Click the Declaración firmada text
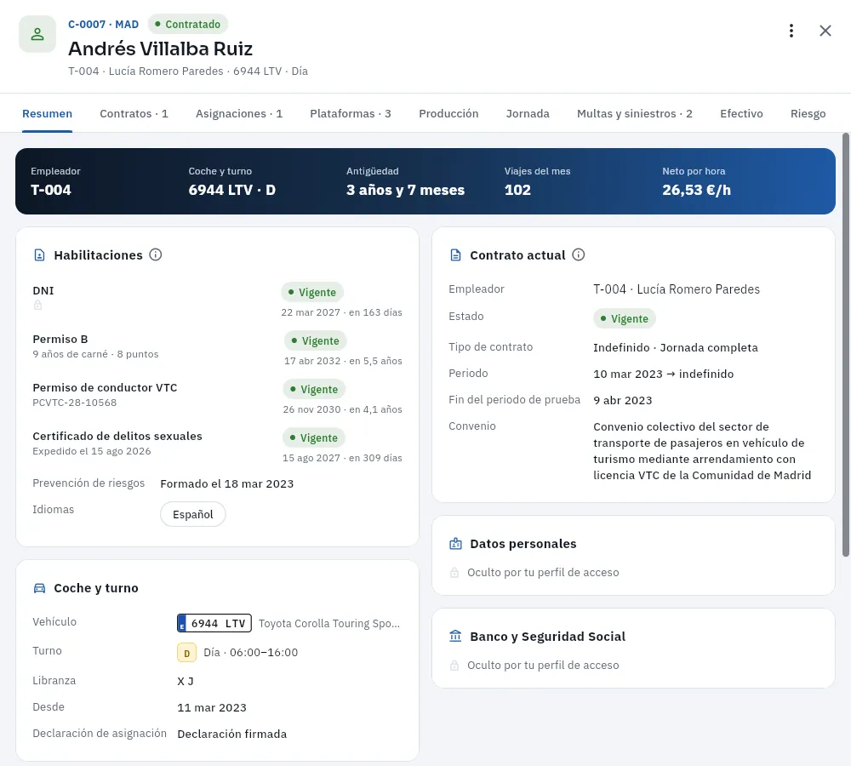Viewport: 851px width, 766px height. (232, 734)
